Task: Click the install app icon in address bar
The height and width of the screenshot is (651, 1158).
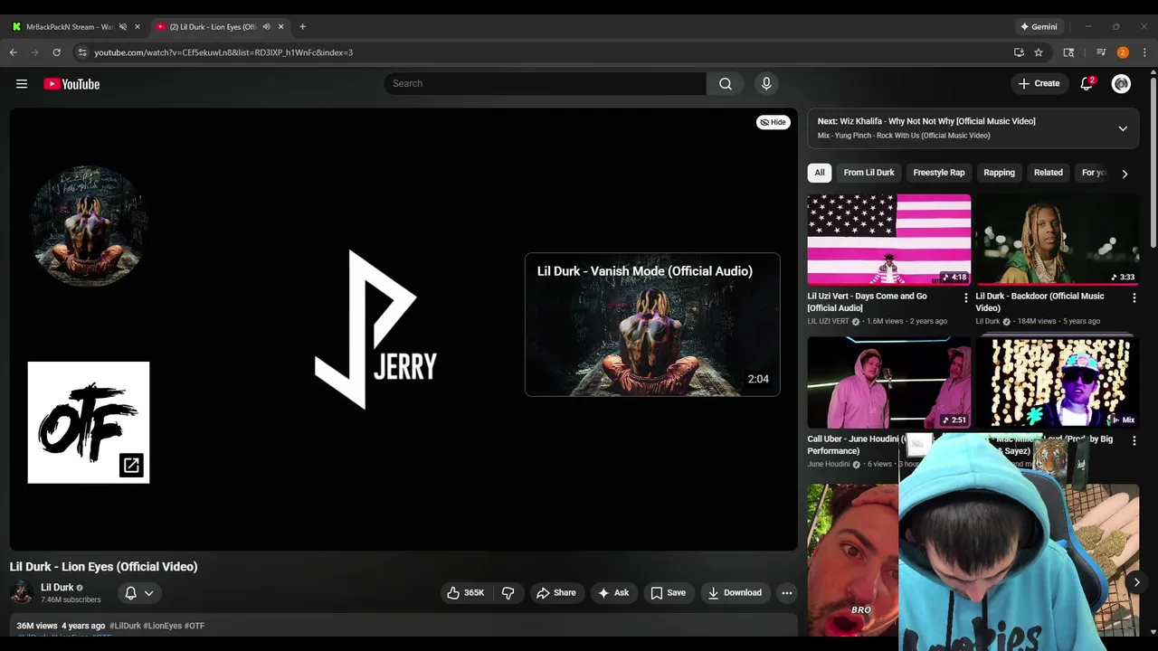Action: coord(1019,52)
